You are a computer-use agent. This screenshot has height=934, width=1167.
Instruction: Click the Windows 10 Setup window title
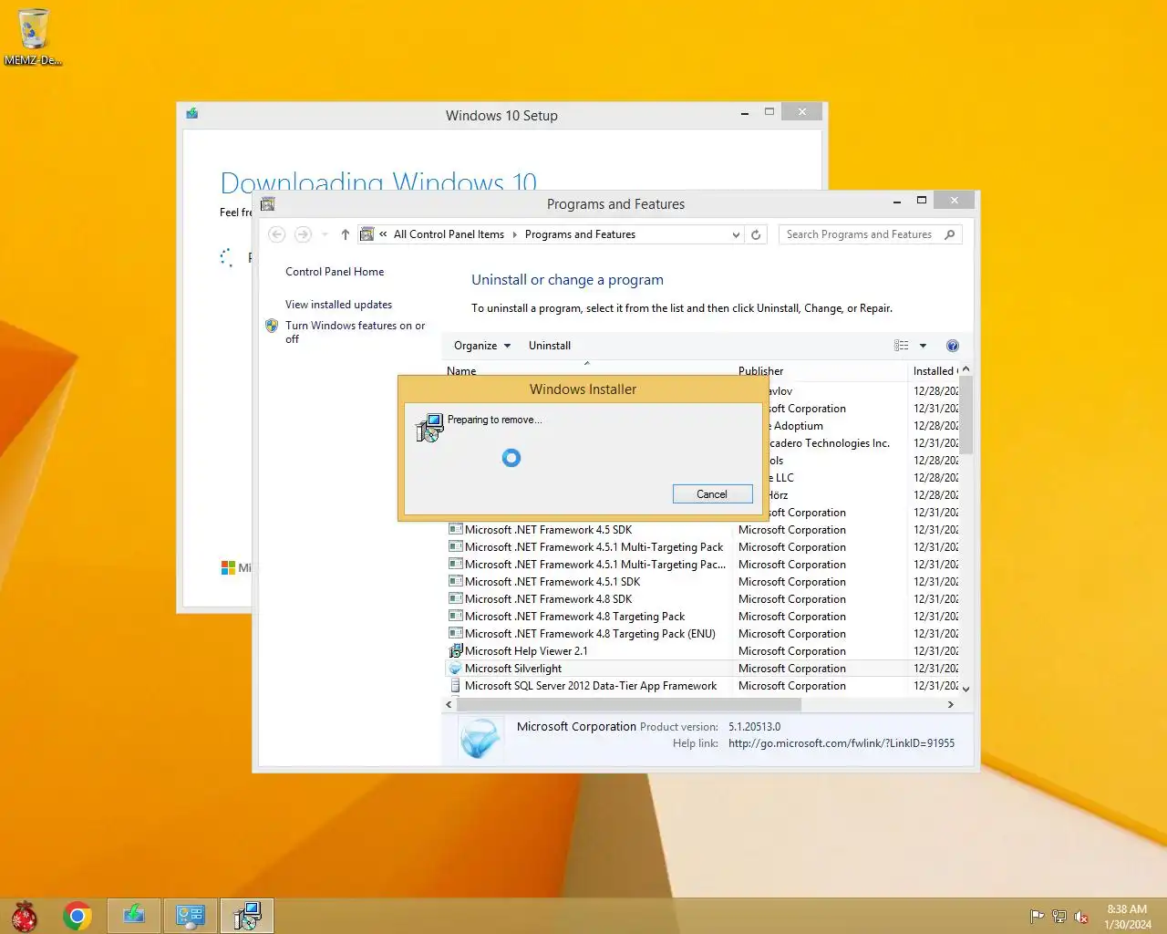coord(501,116)
